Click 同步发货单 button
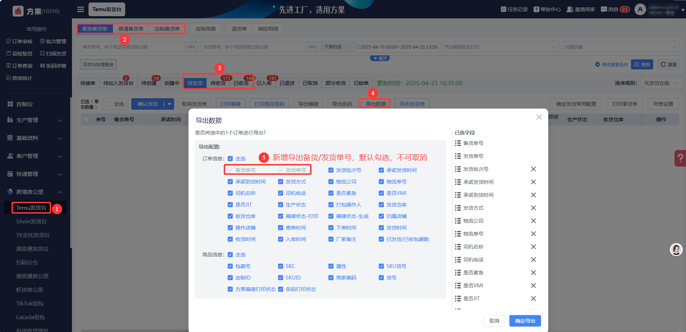686x332 pixels. tap(412, 104)
